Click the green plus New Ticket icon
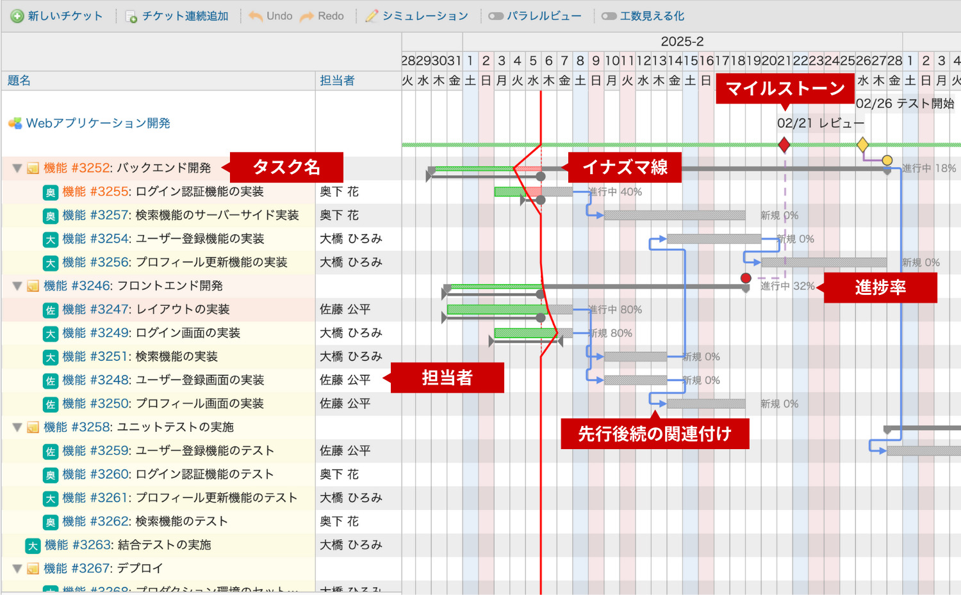961x595 pixels. [17, 16]
